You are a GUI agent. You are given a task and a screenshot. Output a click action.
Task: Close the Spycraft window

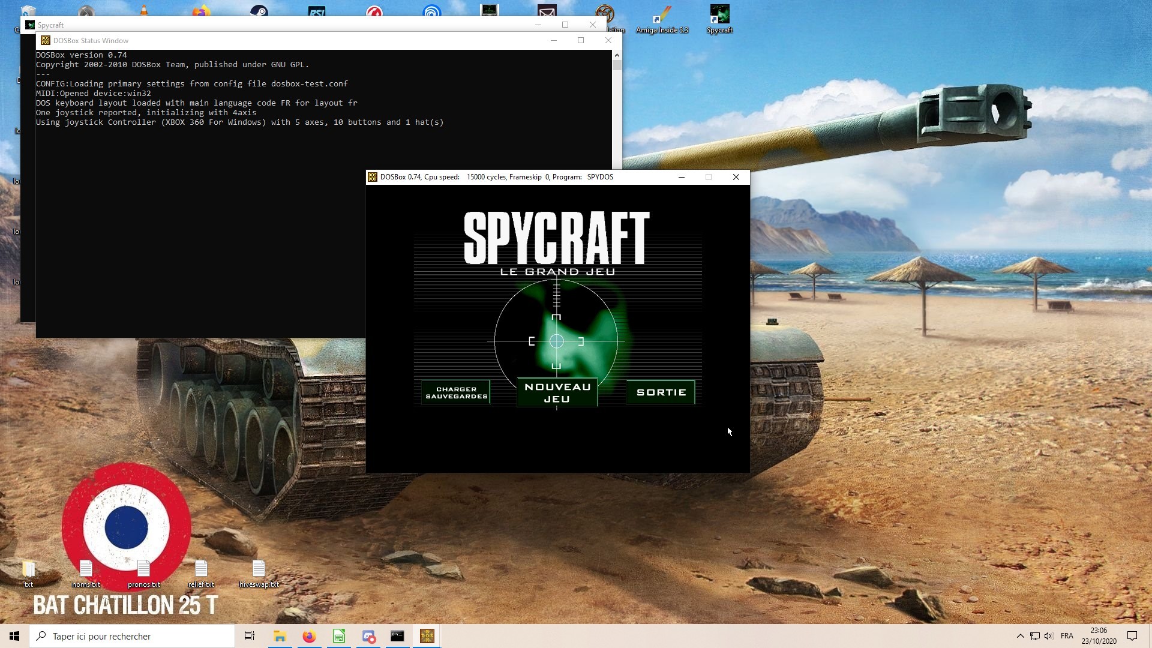pyautogui.click(x=593, y=25)
